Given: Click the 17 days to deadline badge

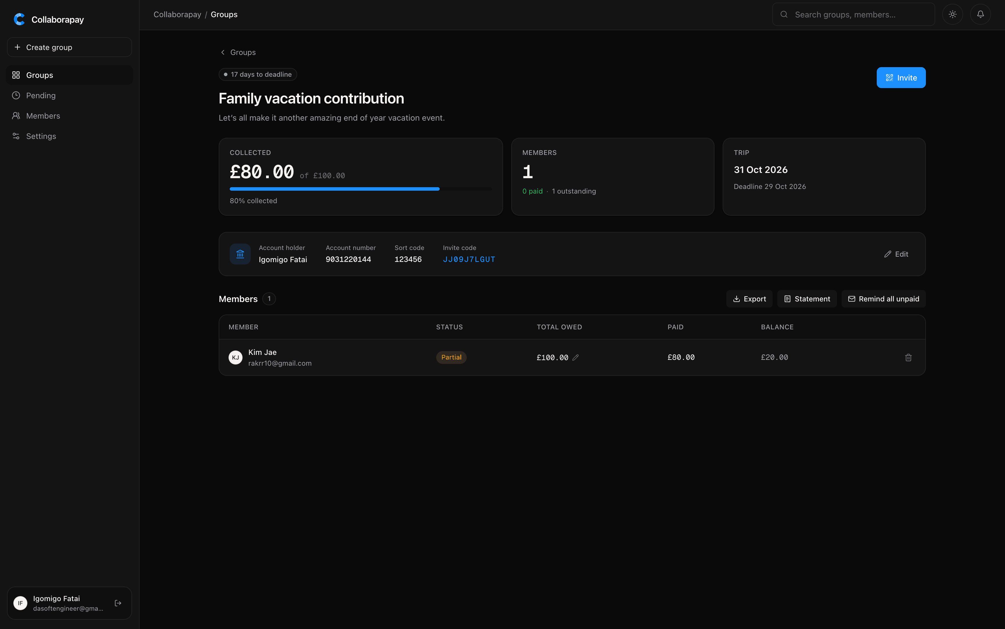Looking at the screenshot, I should (x=258, y=74).
